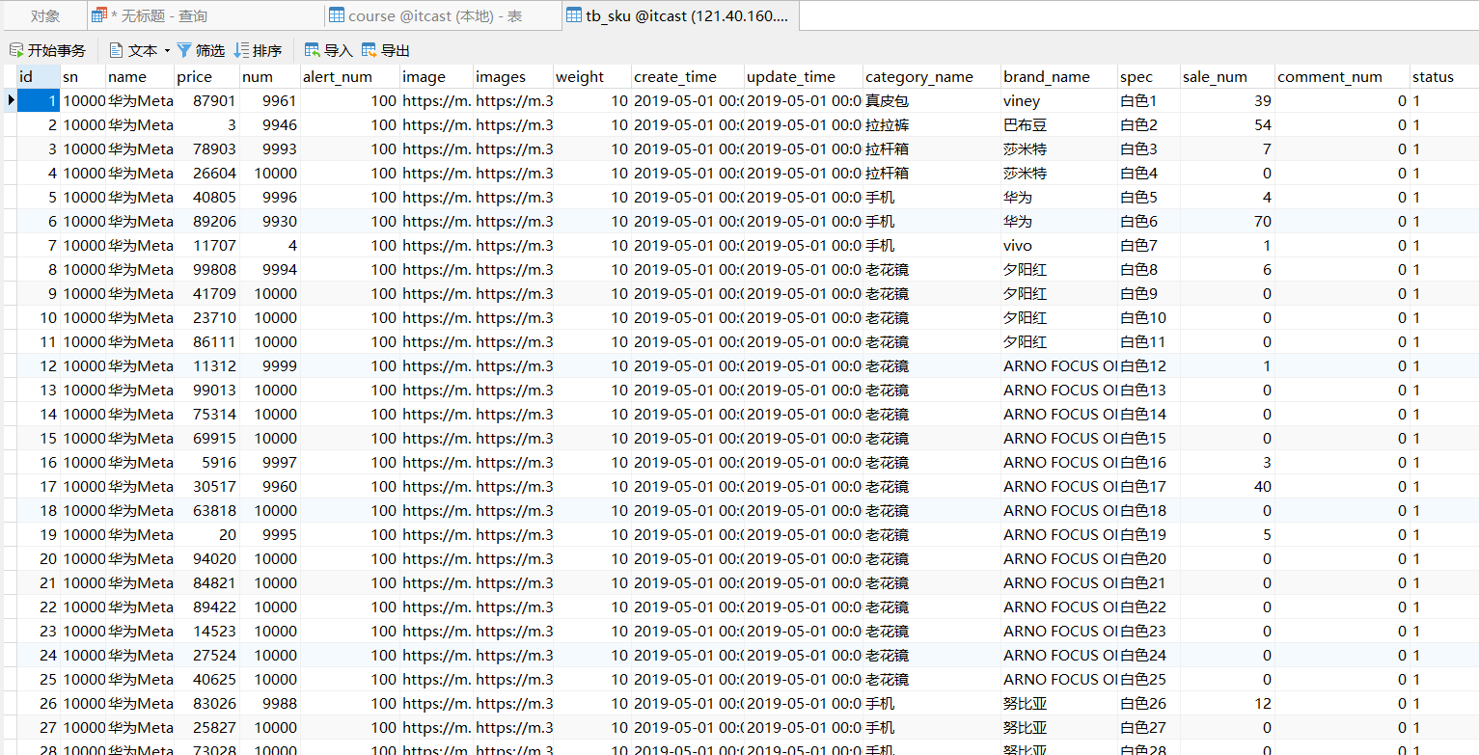The image size is (1479, 755).
Task: Click the weight column header
Action: point(592,77)
